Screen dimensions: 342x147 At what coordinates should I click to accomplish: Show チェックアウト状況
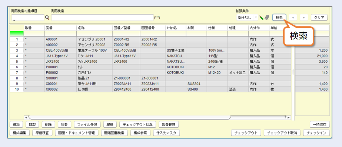click(137, 124)
